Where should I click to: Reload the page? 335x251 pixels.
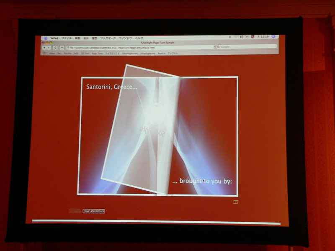pos(55,48)
